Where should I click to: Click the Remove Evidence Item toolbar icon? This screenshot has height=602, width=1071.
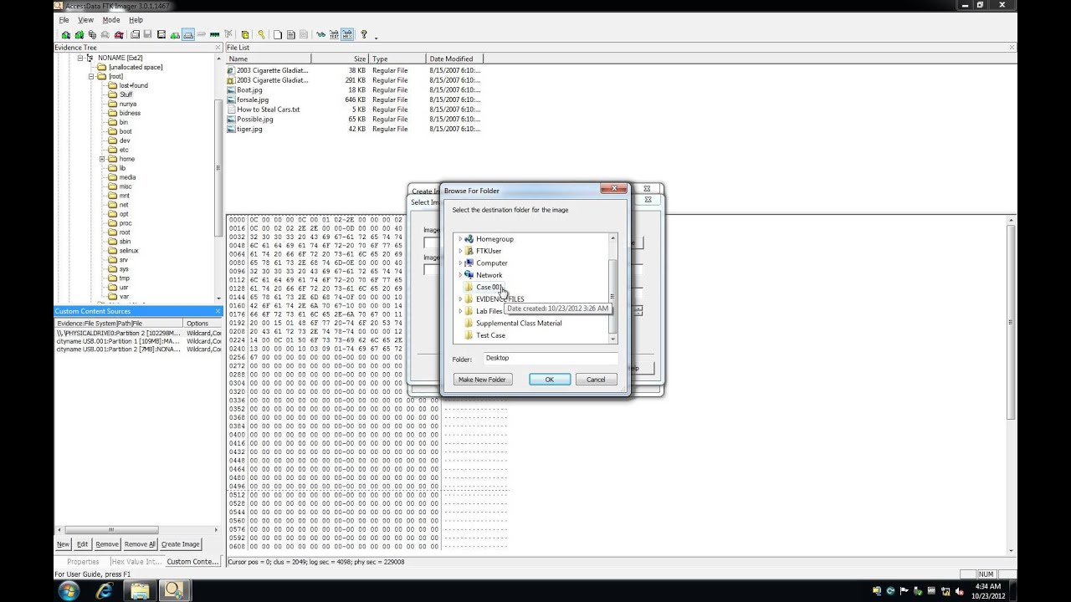coord(105,35)
